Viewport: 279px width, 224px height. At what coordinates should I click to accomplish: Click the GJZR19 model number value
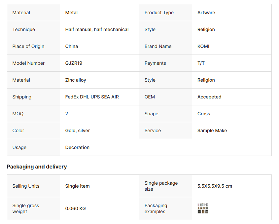74,63
